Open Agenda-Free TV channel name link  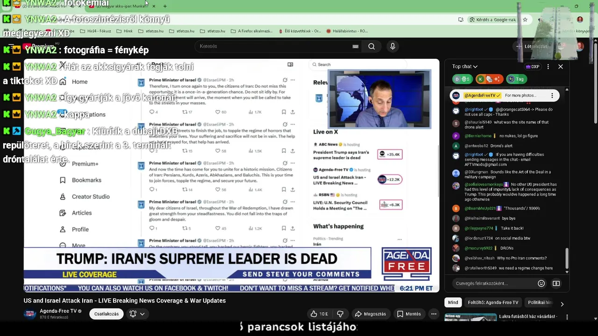58,311
